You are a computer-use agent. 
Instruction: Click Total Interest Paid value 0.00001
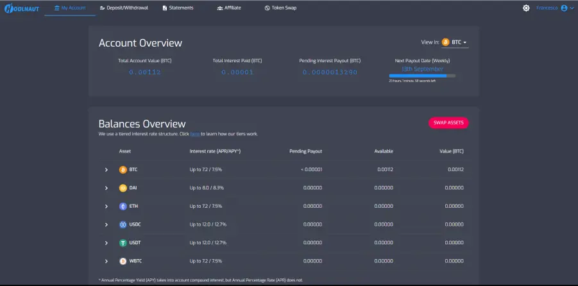(x=237, y=72)
